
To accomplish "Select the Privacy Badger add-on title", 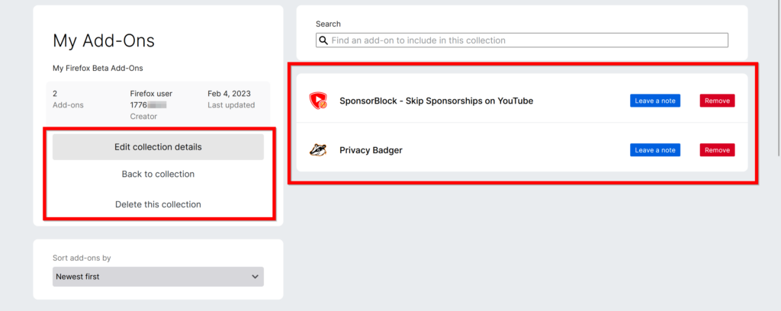I will pos(371,150).
